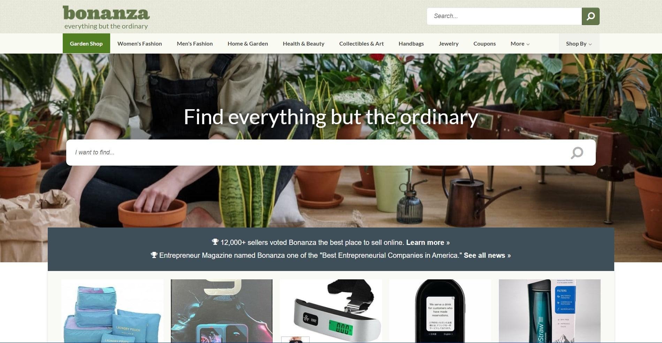
Task: Go to Men's Fashion category
Action: 195,43
